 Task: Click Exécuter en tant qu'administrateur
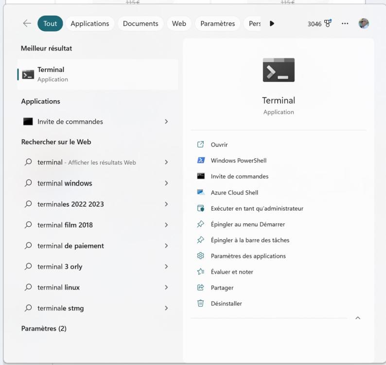(x=257, y=208)
